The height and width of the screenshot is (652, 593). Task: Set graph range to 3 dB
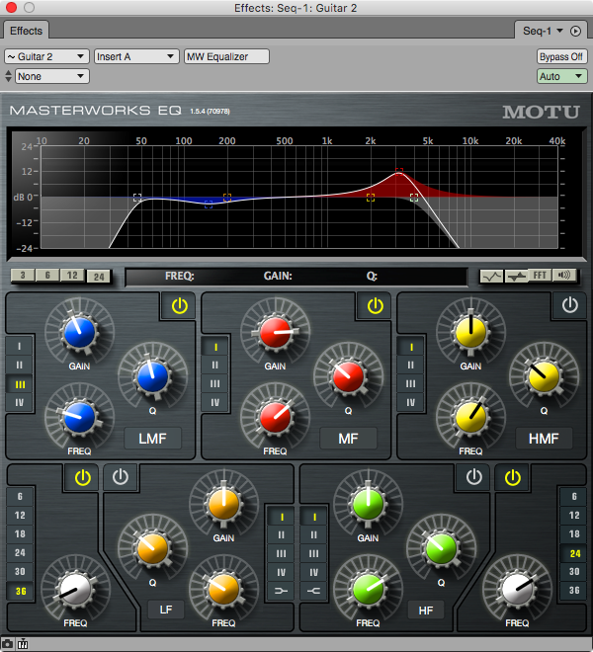(23, 276)
